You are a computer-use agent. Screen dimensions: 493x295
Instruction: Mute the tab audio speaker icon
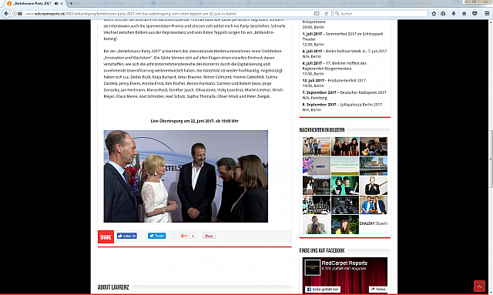coord(56,3)
